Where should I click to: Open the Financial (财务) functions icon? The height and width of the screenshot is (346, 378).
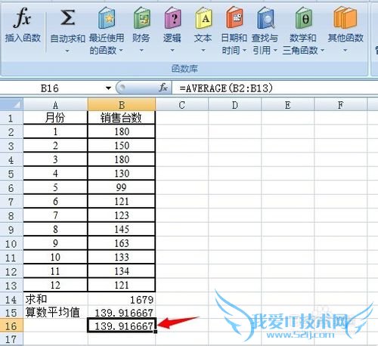(141, 17)
